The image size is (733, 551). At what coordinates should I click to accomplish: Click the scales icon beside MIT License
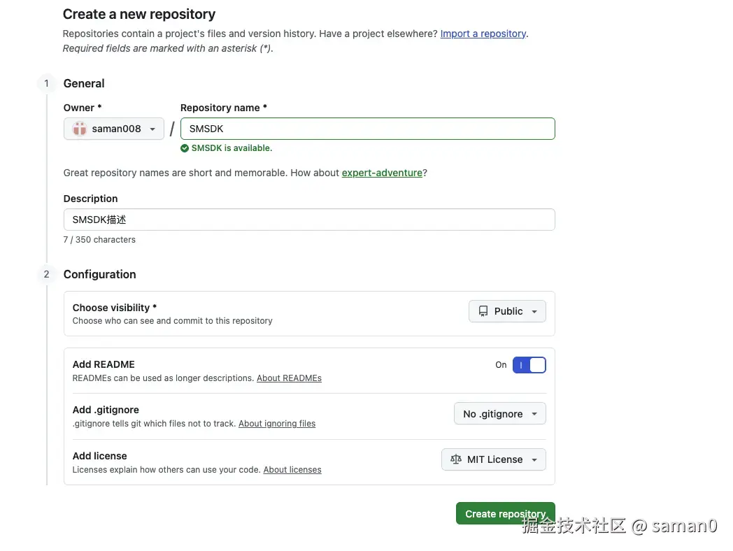click(456, 459)
